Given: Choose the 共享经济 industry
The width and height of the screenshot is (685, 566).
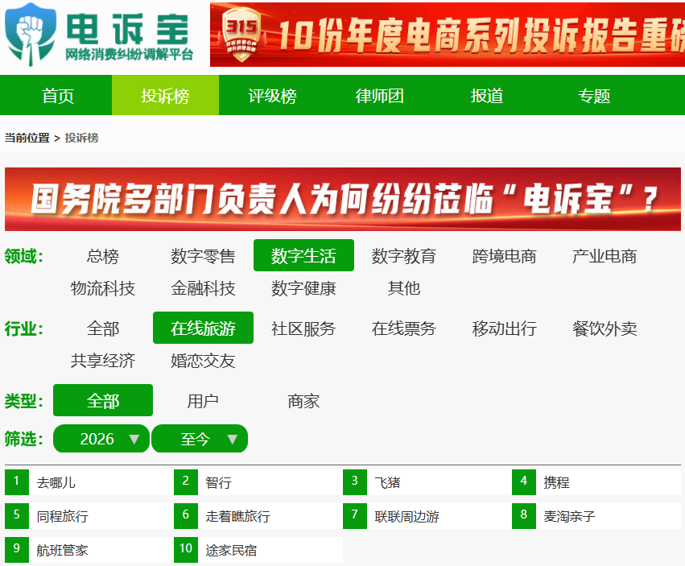Looking at the screenshot, I should pyautogui.click(x=103, y=361).
